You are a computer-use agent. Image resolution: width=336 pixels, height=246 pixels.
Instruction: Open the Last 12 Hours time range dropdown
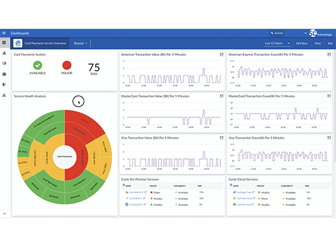(277, 43)
